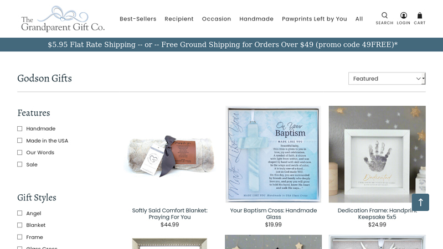
Task: Open Softly Said Comfort Blanket product link
Action: tap(170, 214)
